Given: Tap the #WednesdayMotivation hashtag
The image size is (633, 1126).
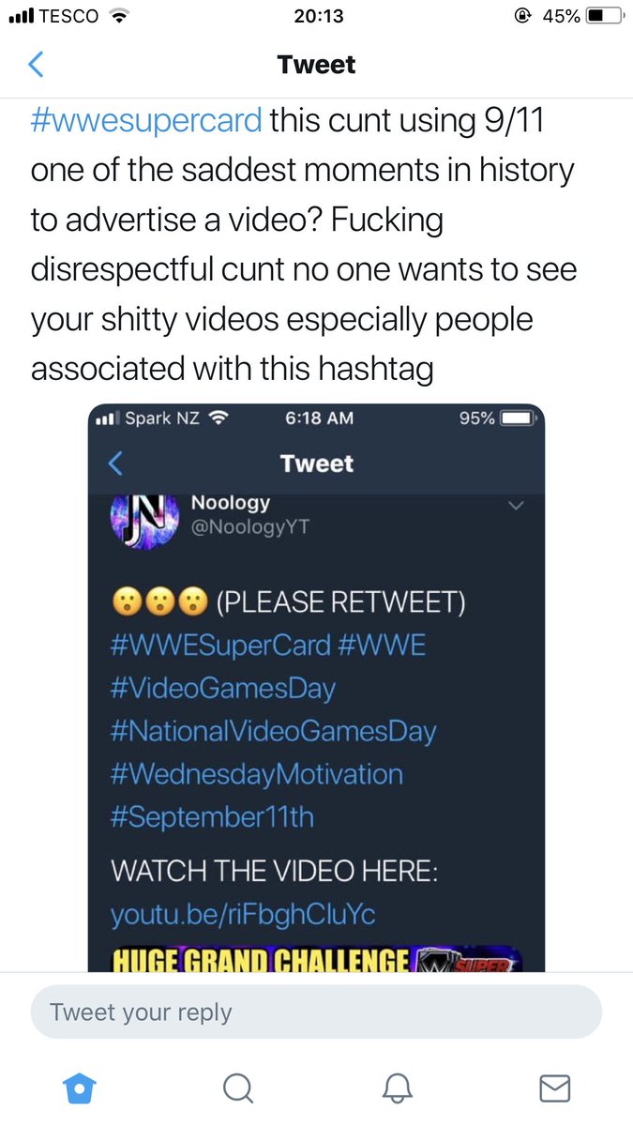Looking at the screenshot, I should tap(256, 774).
